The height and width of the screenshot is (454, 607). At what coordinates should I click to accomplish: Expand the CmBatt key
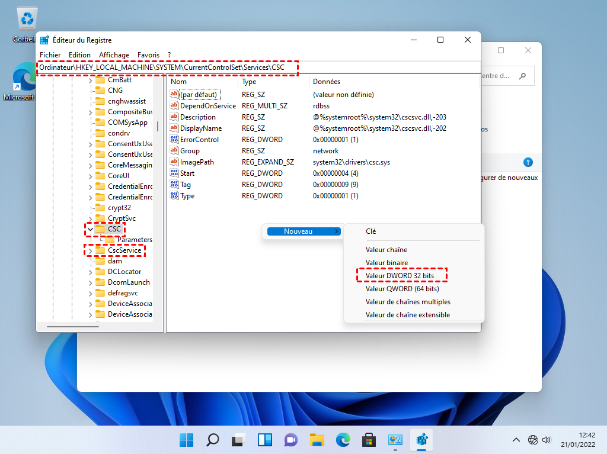pyautogui.click(x=90, y=81)
